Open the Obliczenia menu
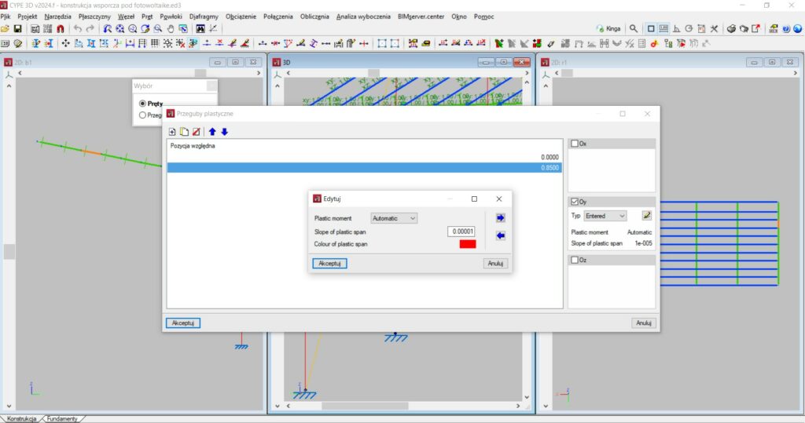Screen dimensions: 805x423 pyautogui.click(x=314, y=16)
